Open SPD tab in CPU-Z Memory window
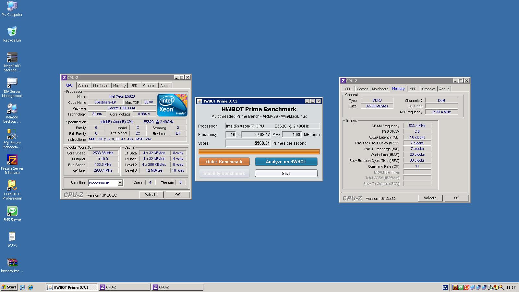519x292 pixels. coord(413,89)
